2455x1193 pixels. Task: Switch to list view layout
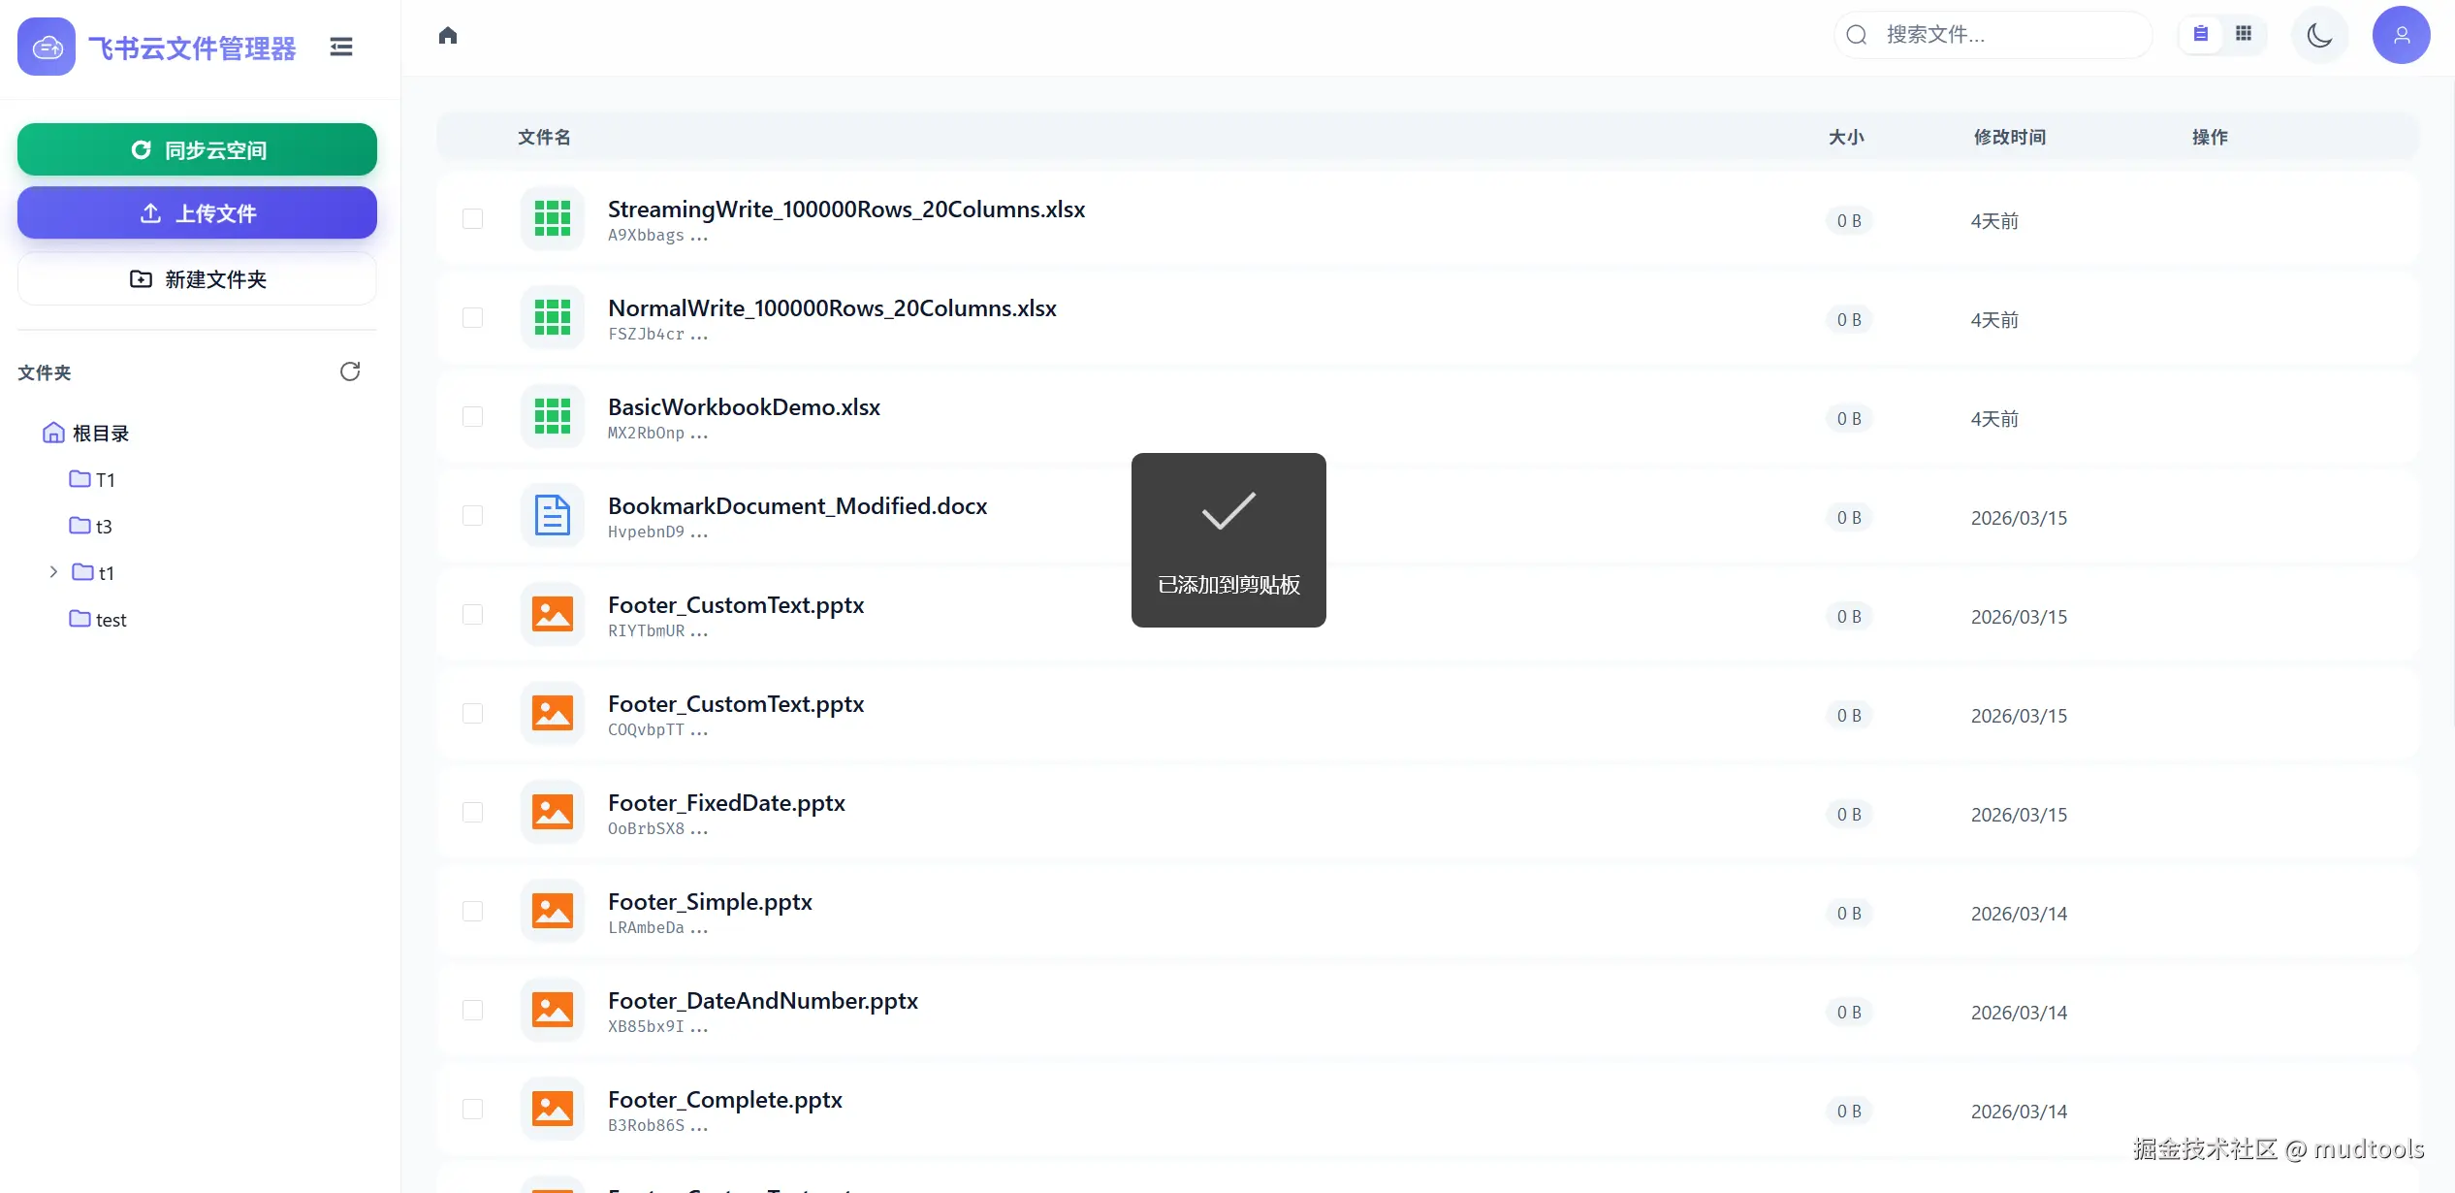pyautogui.click(x=2201, y=34)
